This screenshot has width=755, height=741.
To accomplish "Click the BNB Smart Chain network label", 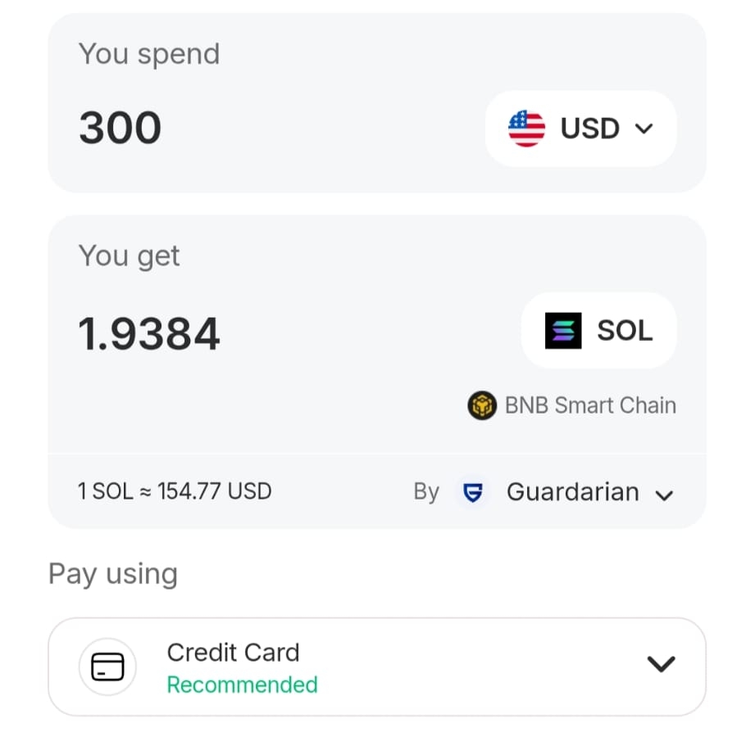I will (x=590, y=405).
